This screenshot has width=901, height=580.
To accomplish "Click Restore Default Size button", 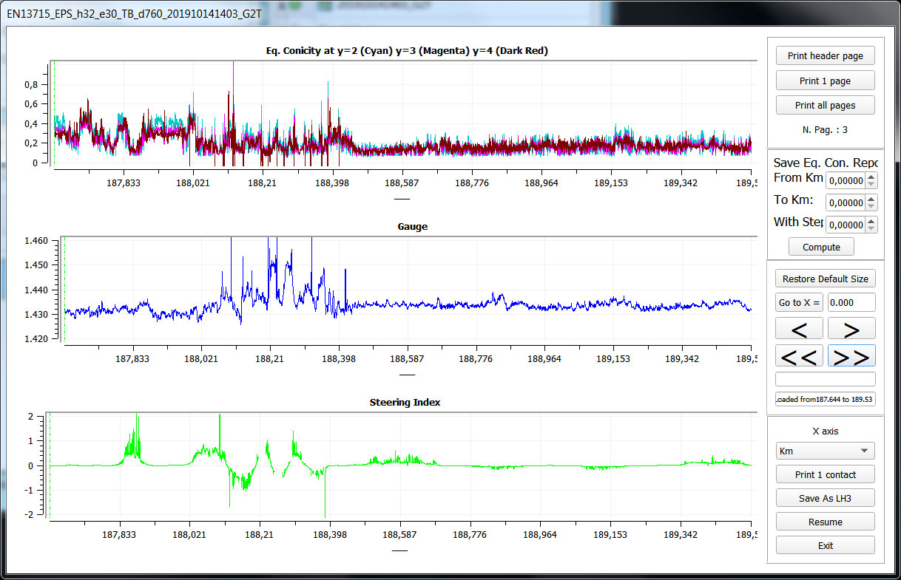I will pyautogui.click(x=825, y=279).
